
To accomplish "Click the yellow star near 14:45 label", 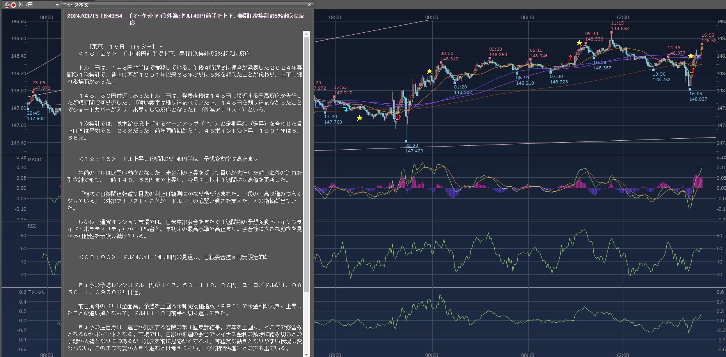I will pos(691,56).
